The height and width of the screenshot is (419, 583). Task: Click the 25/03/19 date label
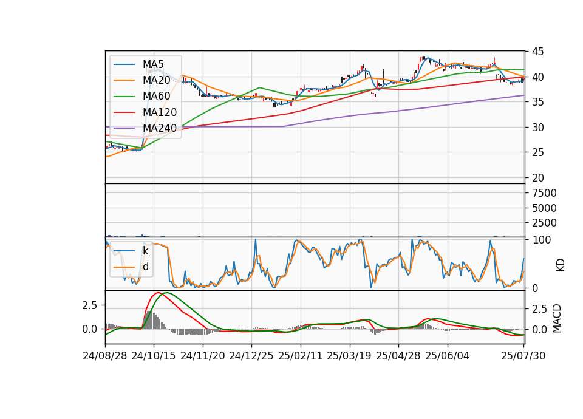coord(349,356)
